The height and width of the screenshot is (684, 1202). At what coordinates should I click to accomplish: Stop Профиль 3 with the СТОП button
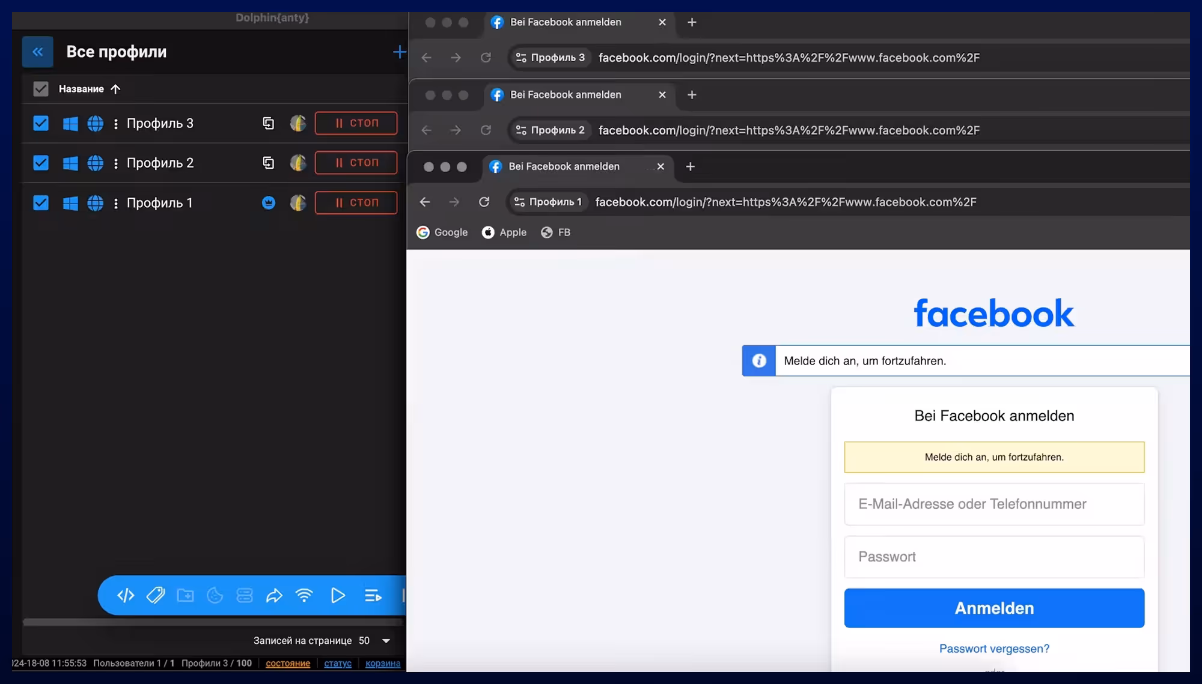[x=356, y=123]
